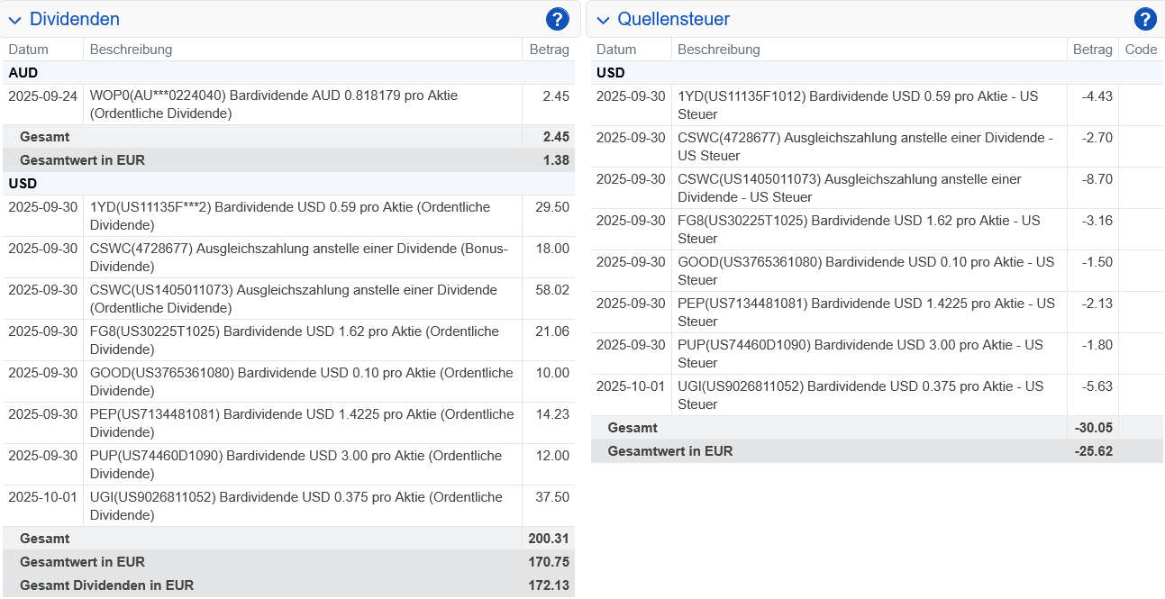Viewport: 1165px width, 599px height.
Task: Click the Quellensteuer Gesamtwert in EUR row
Action: [865, 451]
